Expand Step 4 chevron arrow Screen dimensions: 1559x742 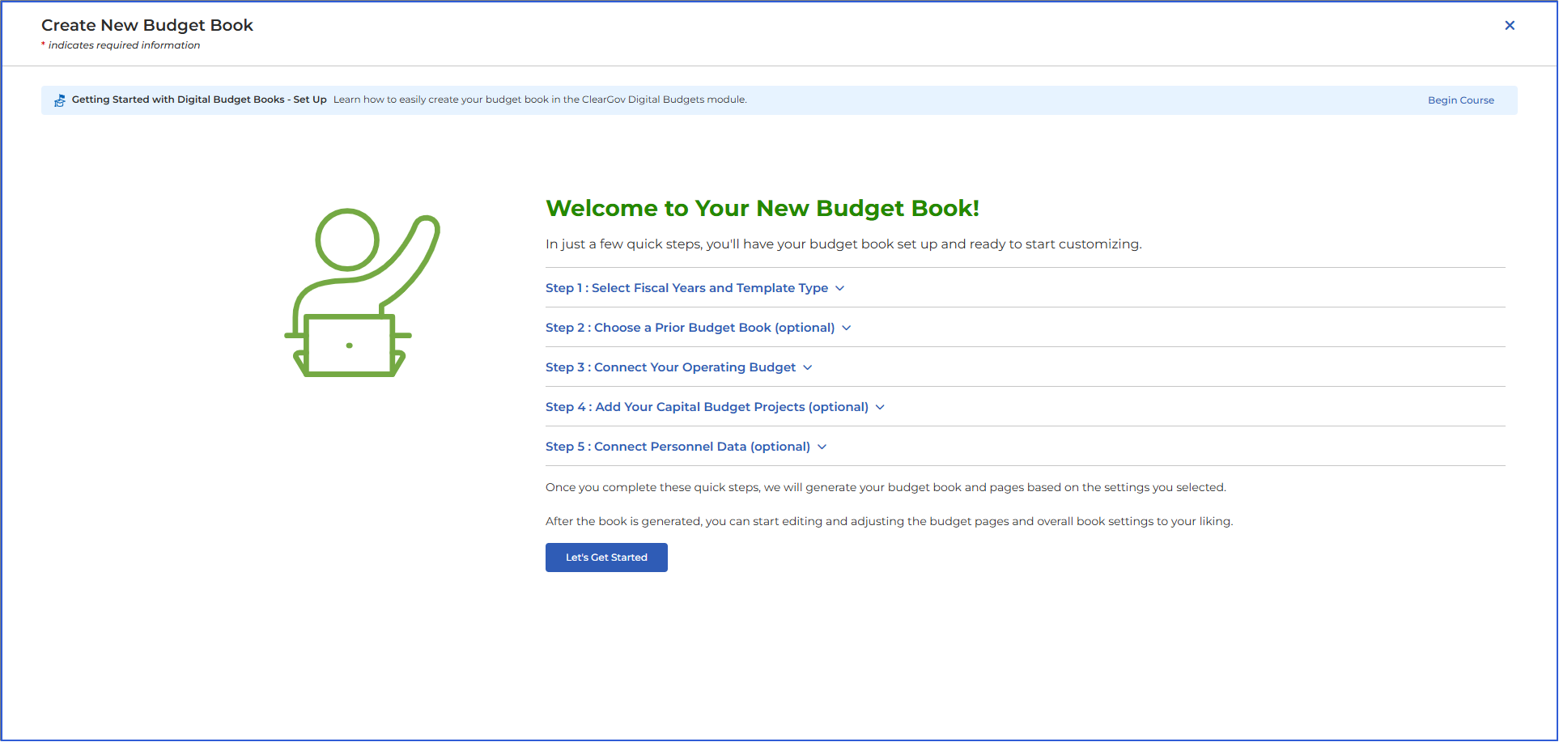pos(881,407)
